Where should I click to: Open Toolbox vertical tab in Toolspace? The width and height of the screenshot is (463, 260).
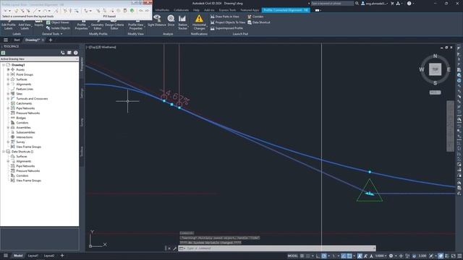82,151
